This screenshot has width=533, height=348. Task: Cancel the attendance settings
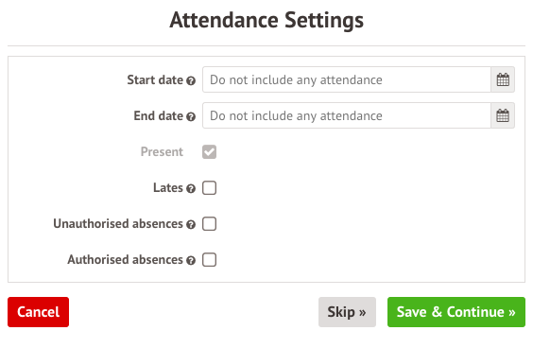click(38, 312)
